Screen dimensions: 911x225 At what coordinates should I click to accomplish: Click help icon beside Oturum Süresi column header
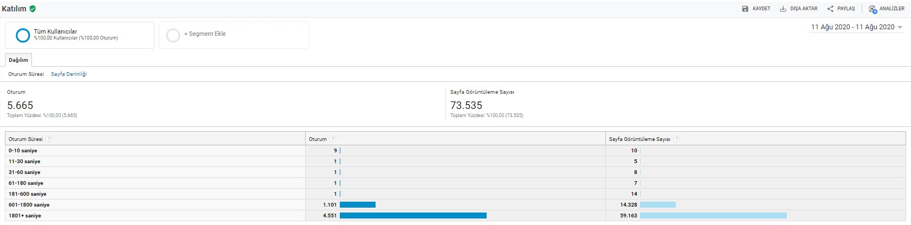[x=49, y=139]
